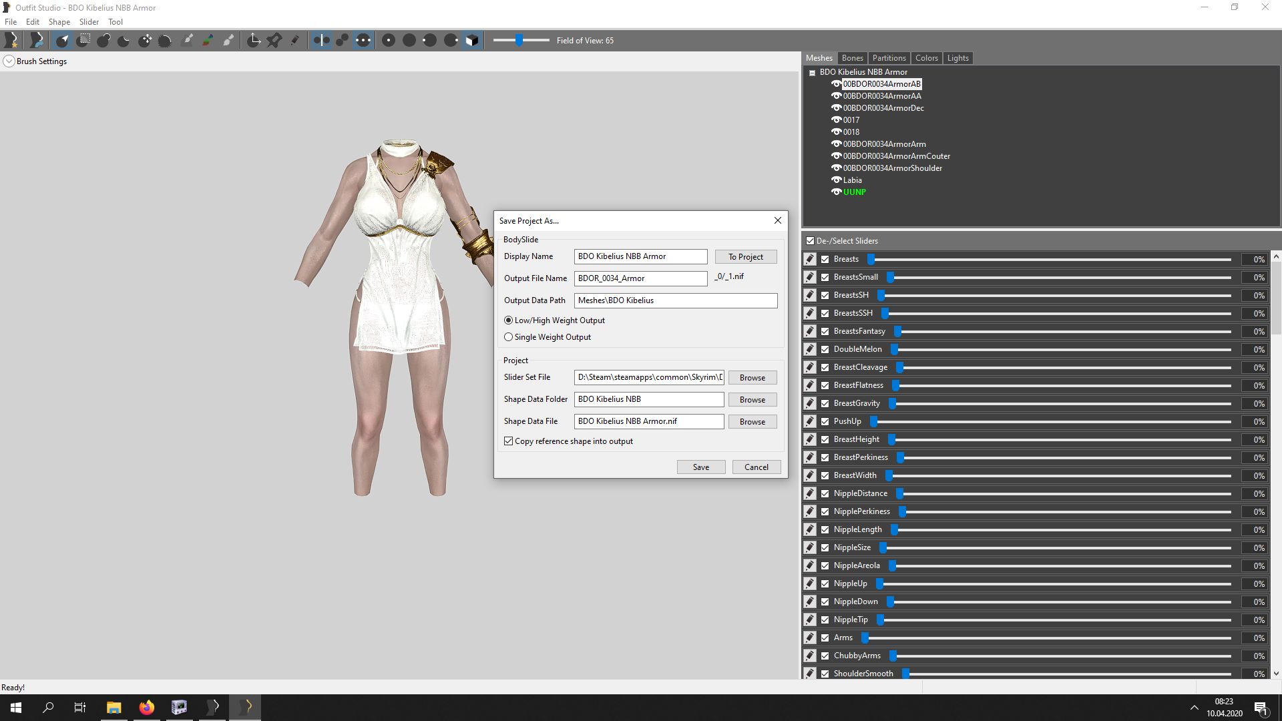Toggle global brush collision icon
This screenshot has width=1282, height=721.
click(x=363, y=40)
